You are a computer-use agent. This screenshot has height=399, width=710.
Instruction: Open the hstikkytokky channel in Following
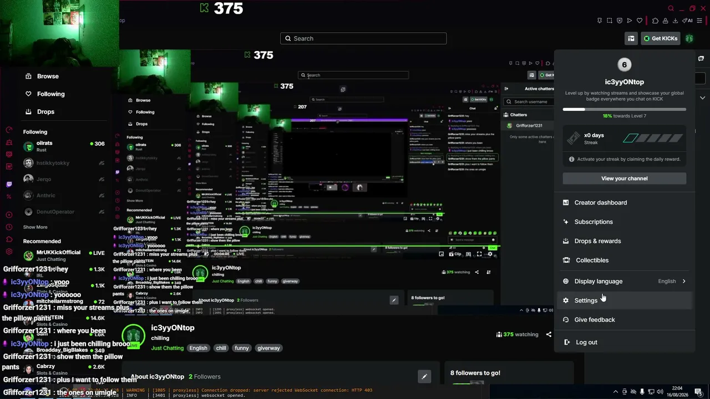64,163
